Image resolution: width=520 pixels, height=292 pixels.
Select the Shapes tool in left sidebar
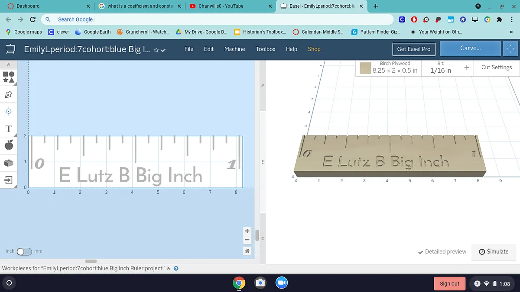click(x=9, y=77)
